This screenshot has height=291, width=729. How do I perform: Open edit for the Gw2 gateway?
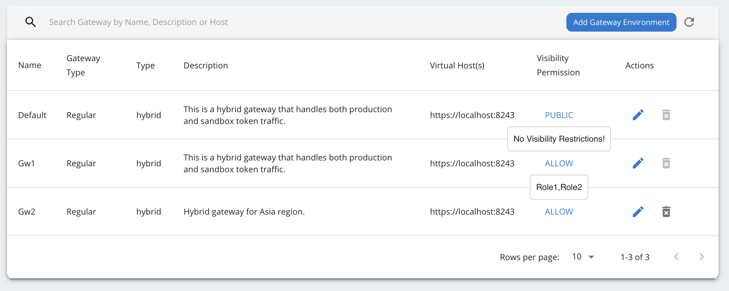point(638,211)
